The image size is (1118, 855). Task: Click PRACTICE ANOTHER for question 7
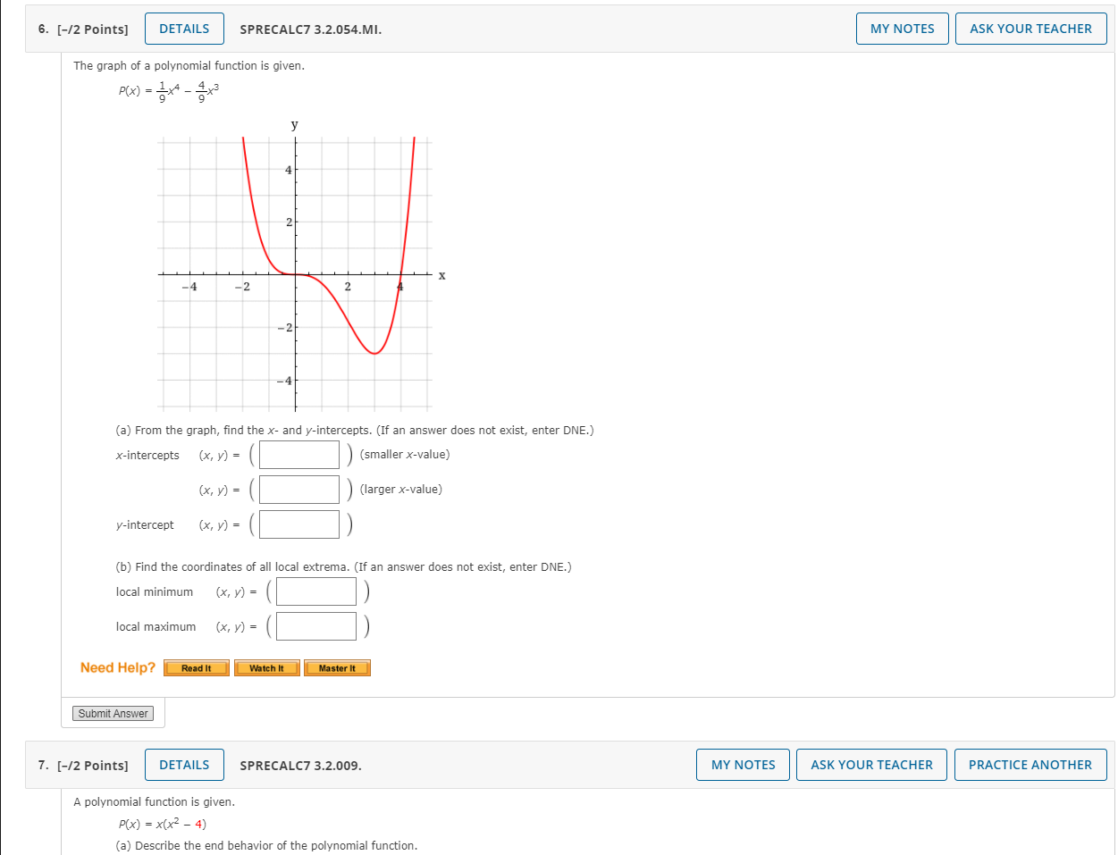(x=1030, y=765)
